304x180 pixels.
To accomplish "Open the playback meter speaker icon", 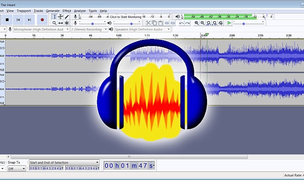I will point(177,17).
